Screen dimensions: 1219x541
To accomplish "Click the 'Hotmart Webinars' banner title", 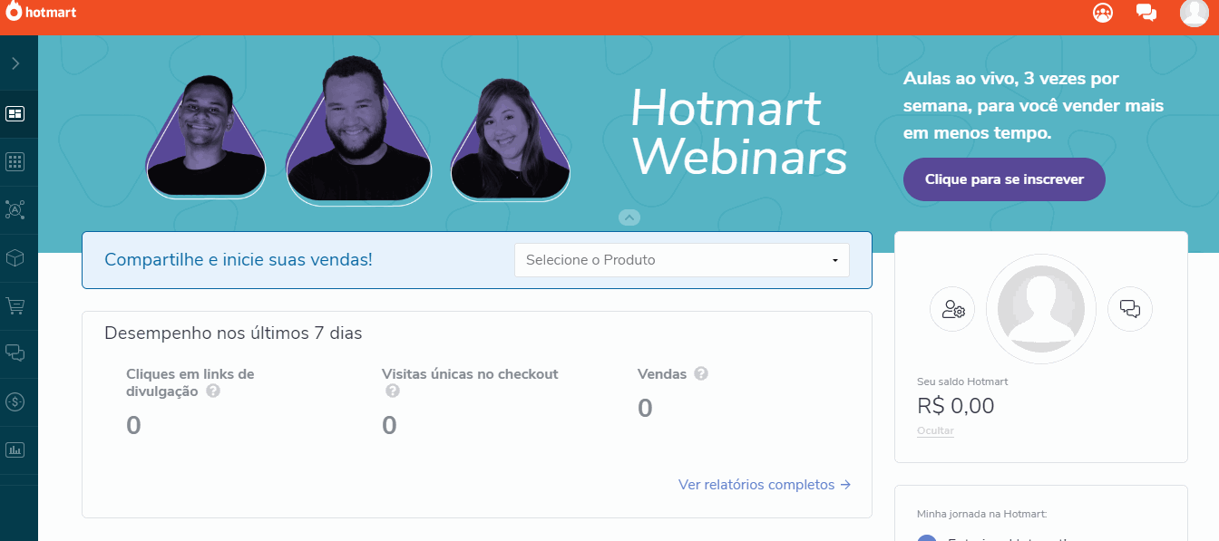I will [x=738, y=133].
